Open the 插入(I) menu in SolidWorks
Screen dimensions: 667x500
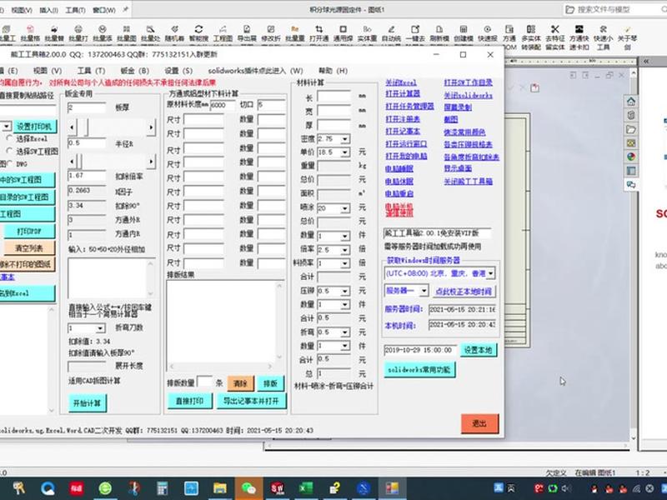point(48,10)
